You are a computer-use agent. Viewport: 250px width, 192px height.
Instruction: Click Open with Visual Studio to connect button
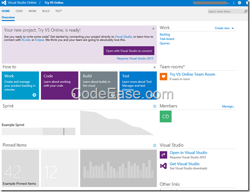129,51
